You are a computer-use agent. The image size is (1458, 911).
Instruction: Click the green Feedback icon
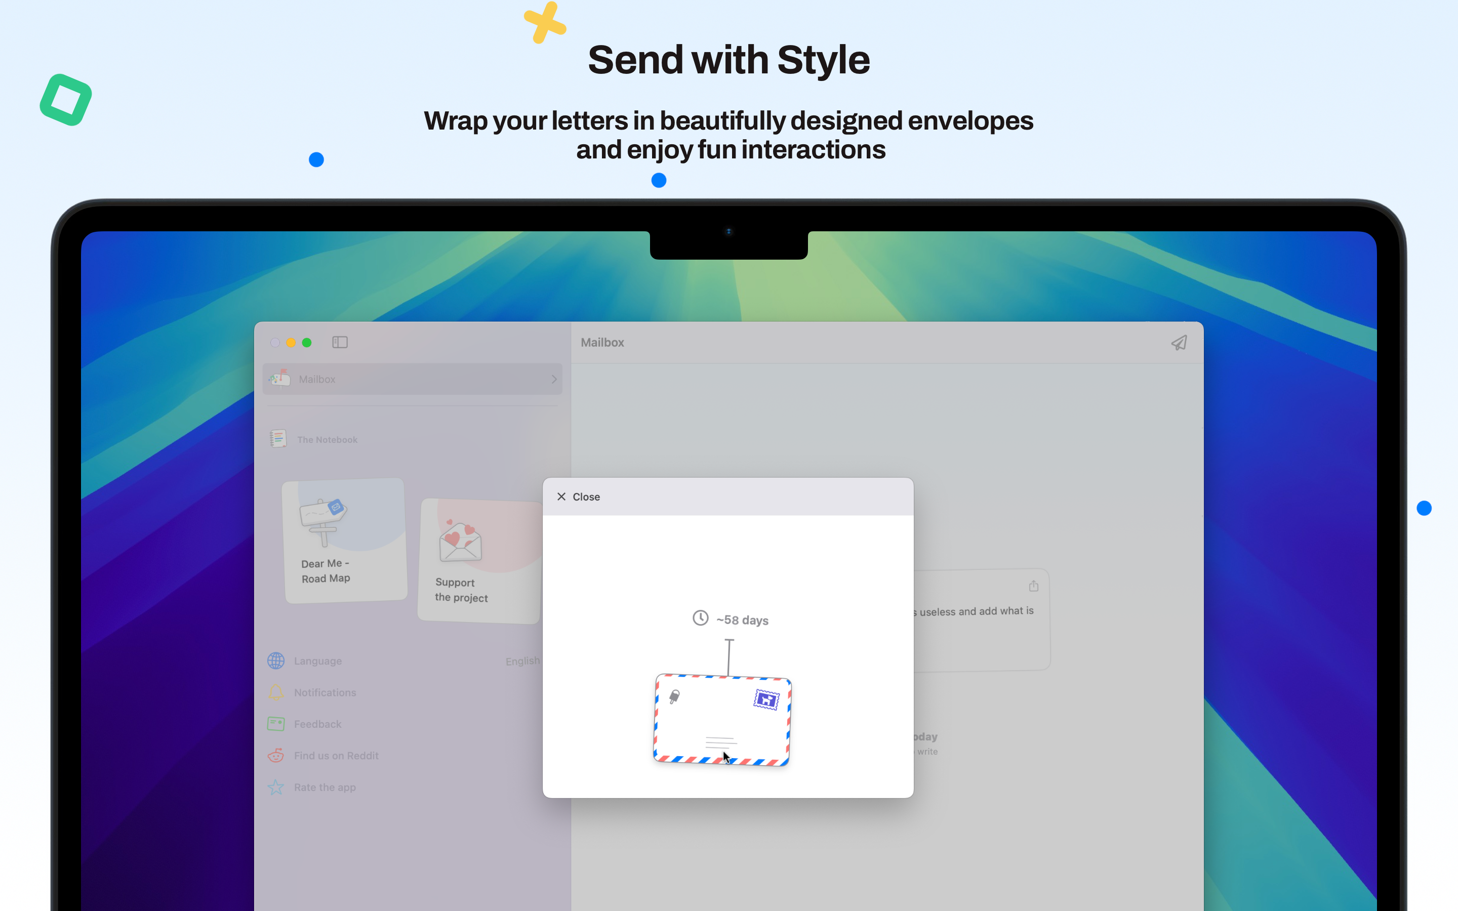tap(276, 724)
